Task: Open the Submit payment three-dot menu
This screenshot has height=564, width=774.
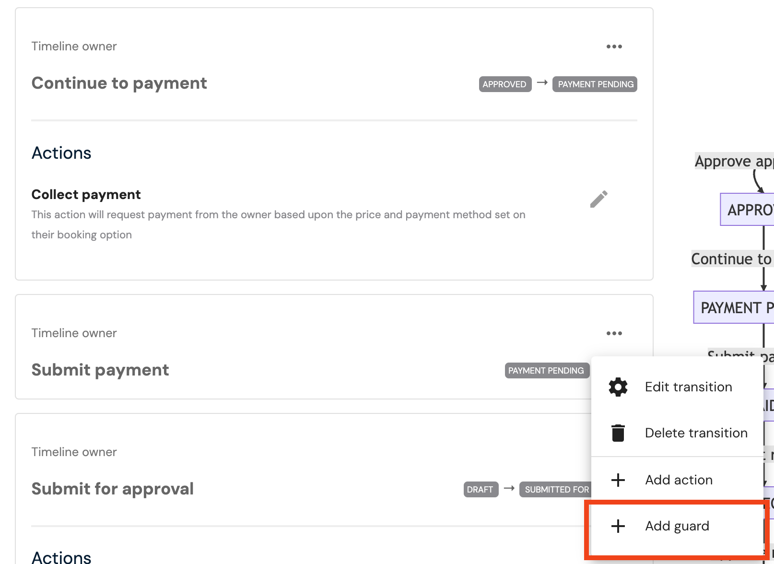Action: (614, 333)
